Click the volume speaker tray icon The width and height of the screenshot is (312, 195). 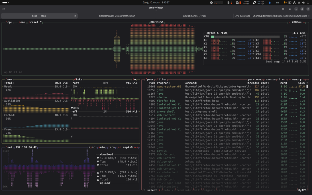(x=303, y=3)
